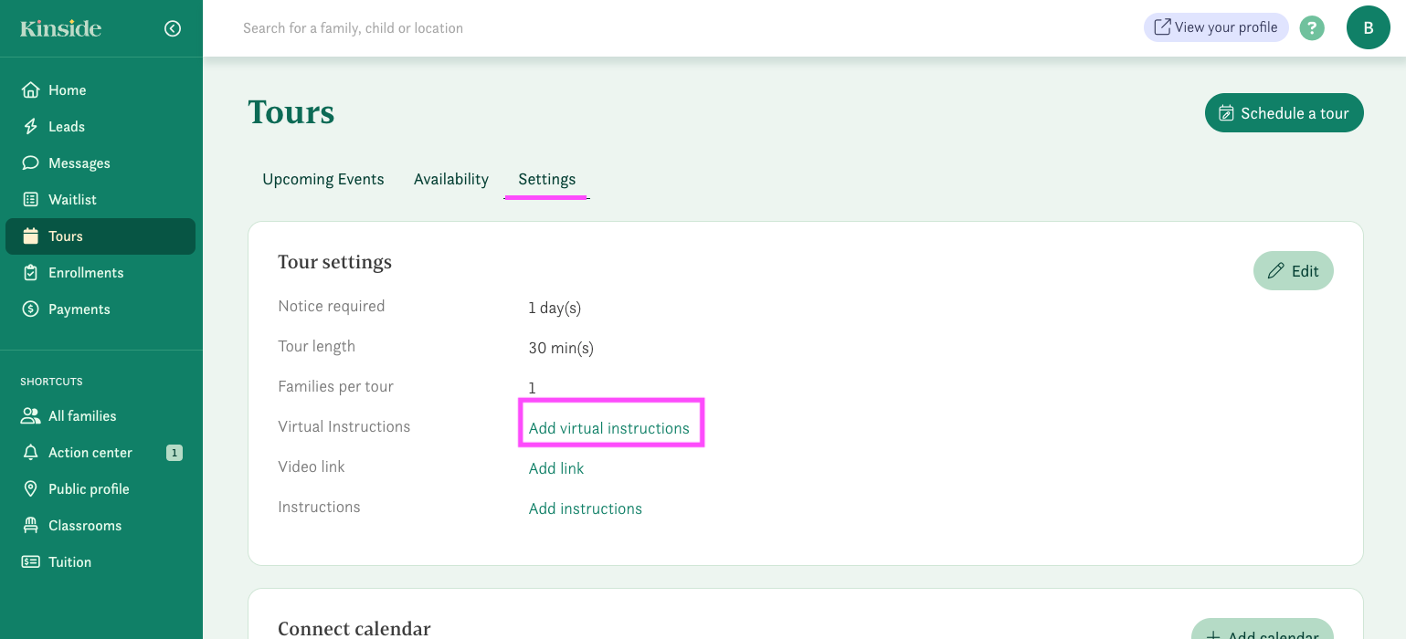Select the Waitlist sidebar icon

point(71,199)
